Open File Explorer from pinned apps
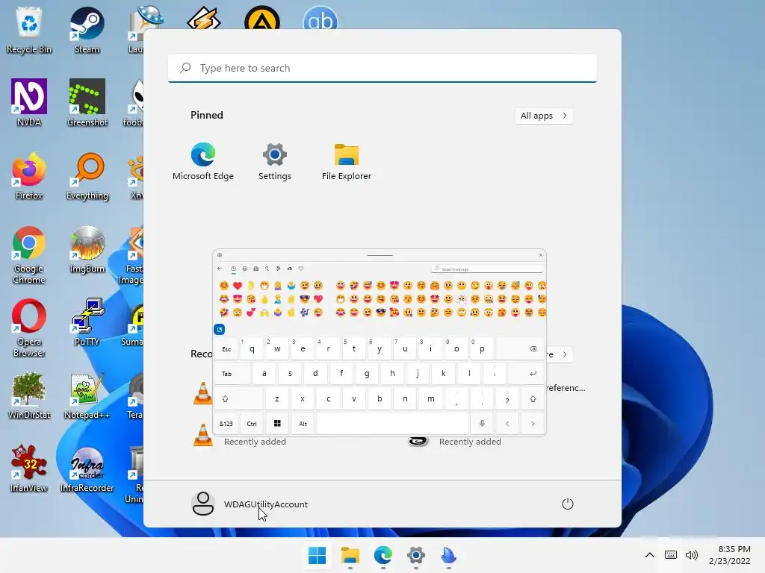The width and height of the screenshot is (765, 573). pos(347,162)
